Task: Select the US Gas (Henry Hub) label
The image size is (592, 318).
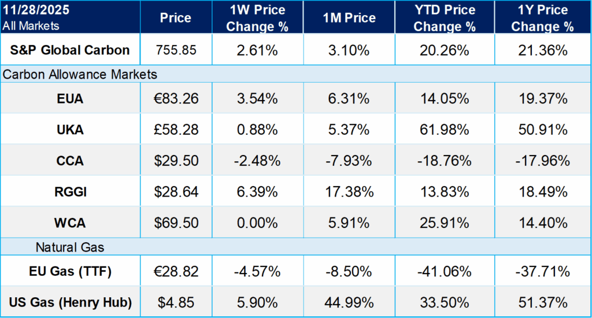Action: tap(71, 303)
